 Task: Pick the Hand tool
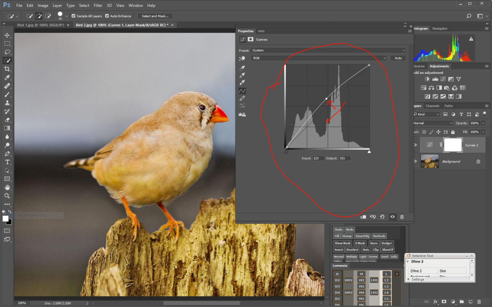click(7, 187)
